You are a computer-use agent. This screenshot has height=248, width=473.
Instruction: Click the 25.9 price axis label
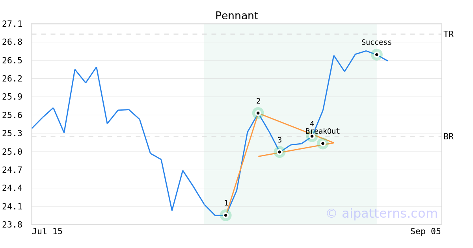tap(12, 97)
